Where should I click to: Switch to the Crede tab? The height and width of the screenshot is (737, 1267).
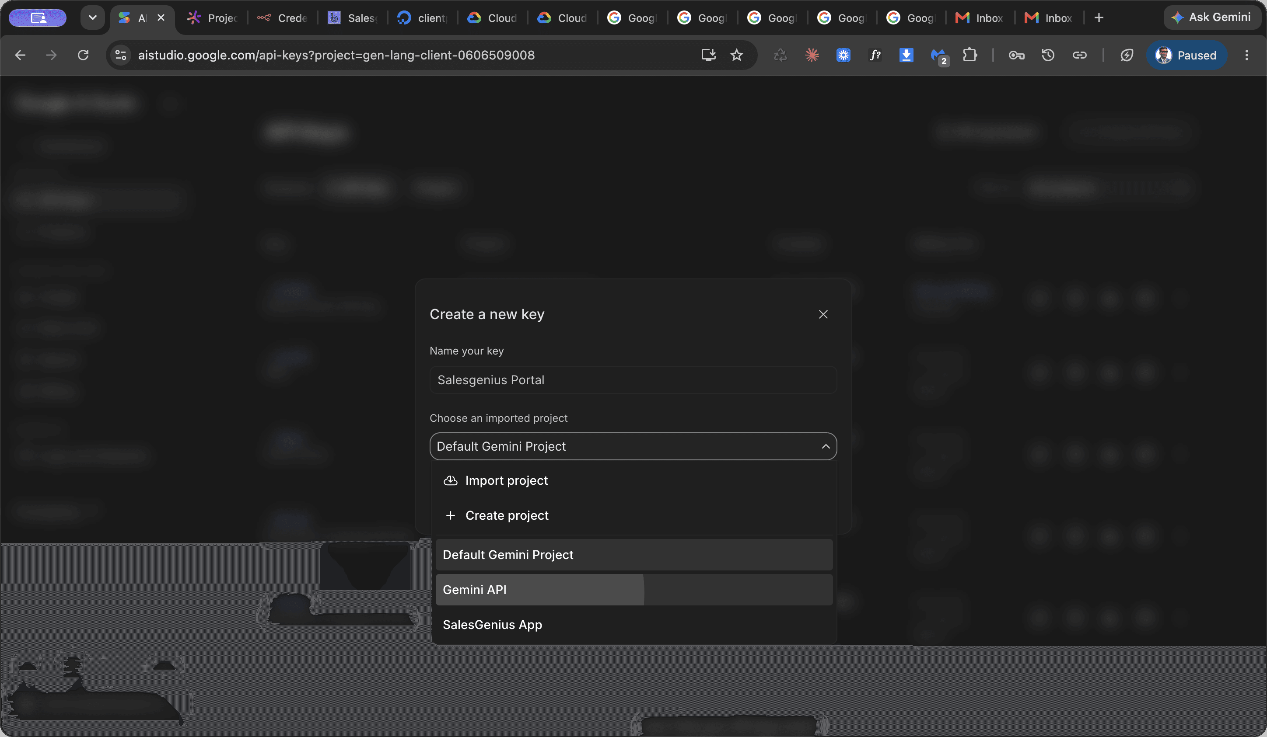[x=283, y=18]
